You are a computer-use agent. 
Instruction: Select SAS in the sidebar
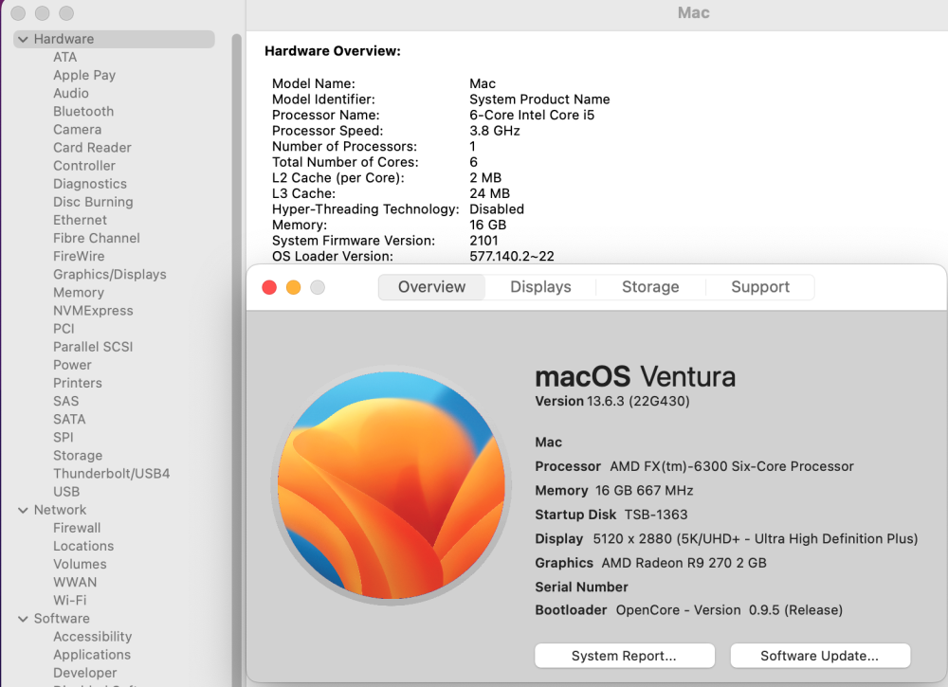tap(66, 402)
